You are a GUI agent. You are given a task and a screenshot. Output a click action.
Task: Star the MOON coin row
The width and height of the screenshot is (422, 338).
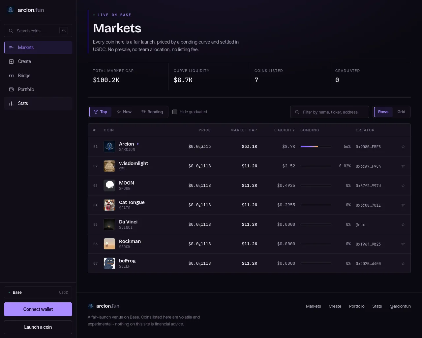click(x=403, y=186)
